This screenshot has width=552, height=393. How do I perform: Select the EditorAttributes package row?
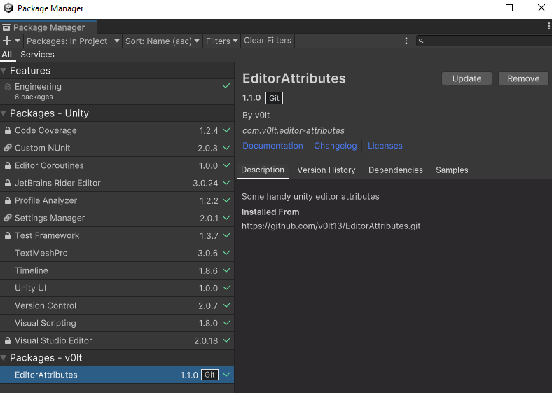117,375
